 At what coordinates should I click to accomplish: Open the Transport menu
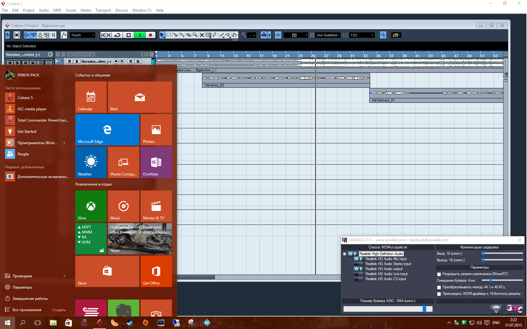[103, 10]
